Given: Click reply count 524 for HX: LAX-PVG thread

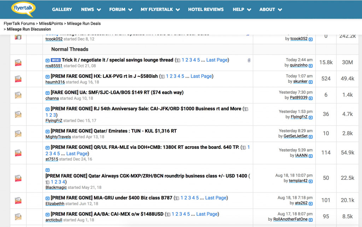Looking at the screenshot, I should coord(326,79).
